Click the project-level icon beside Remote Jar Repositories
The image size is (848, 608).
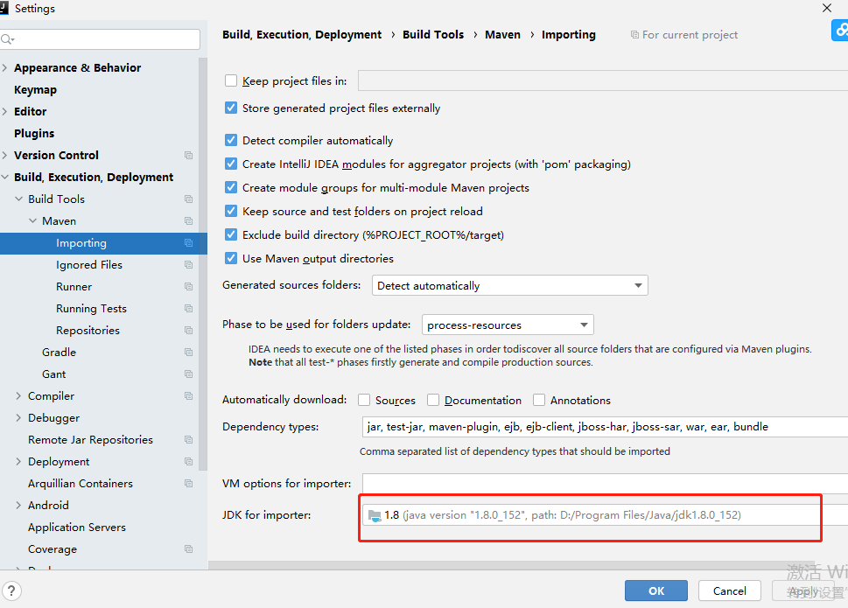click(188, 440)
